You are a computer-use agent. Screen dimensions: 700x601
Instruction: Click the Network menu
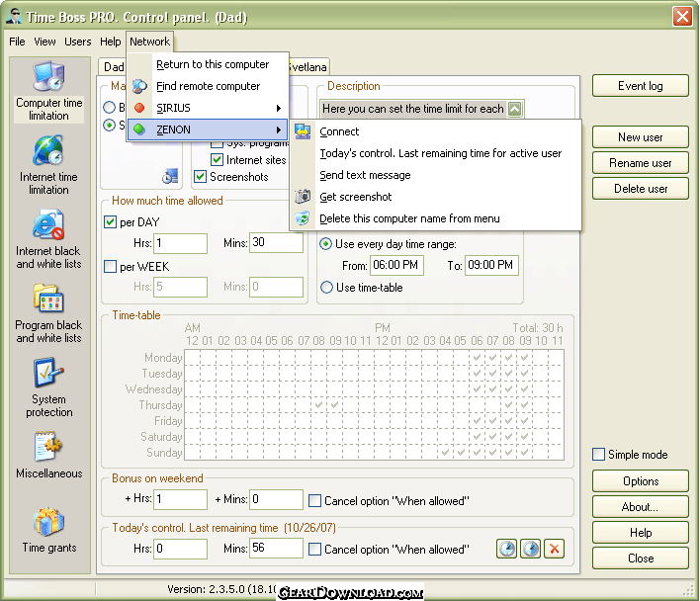pyautogui.click(x=149, y=42)
